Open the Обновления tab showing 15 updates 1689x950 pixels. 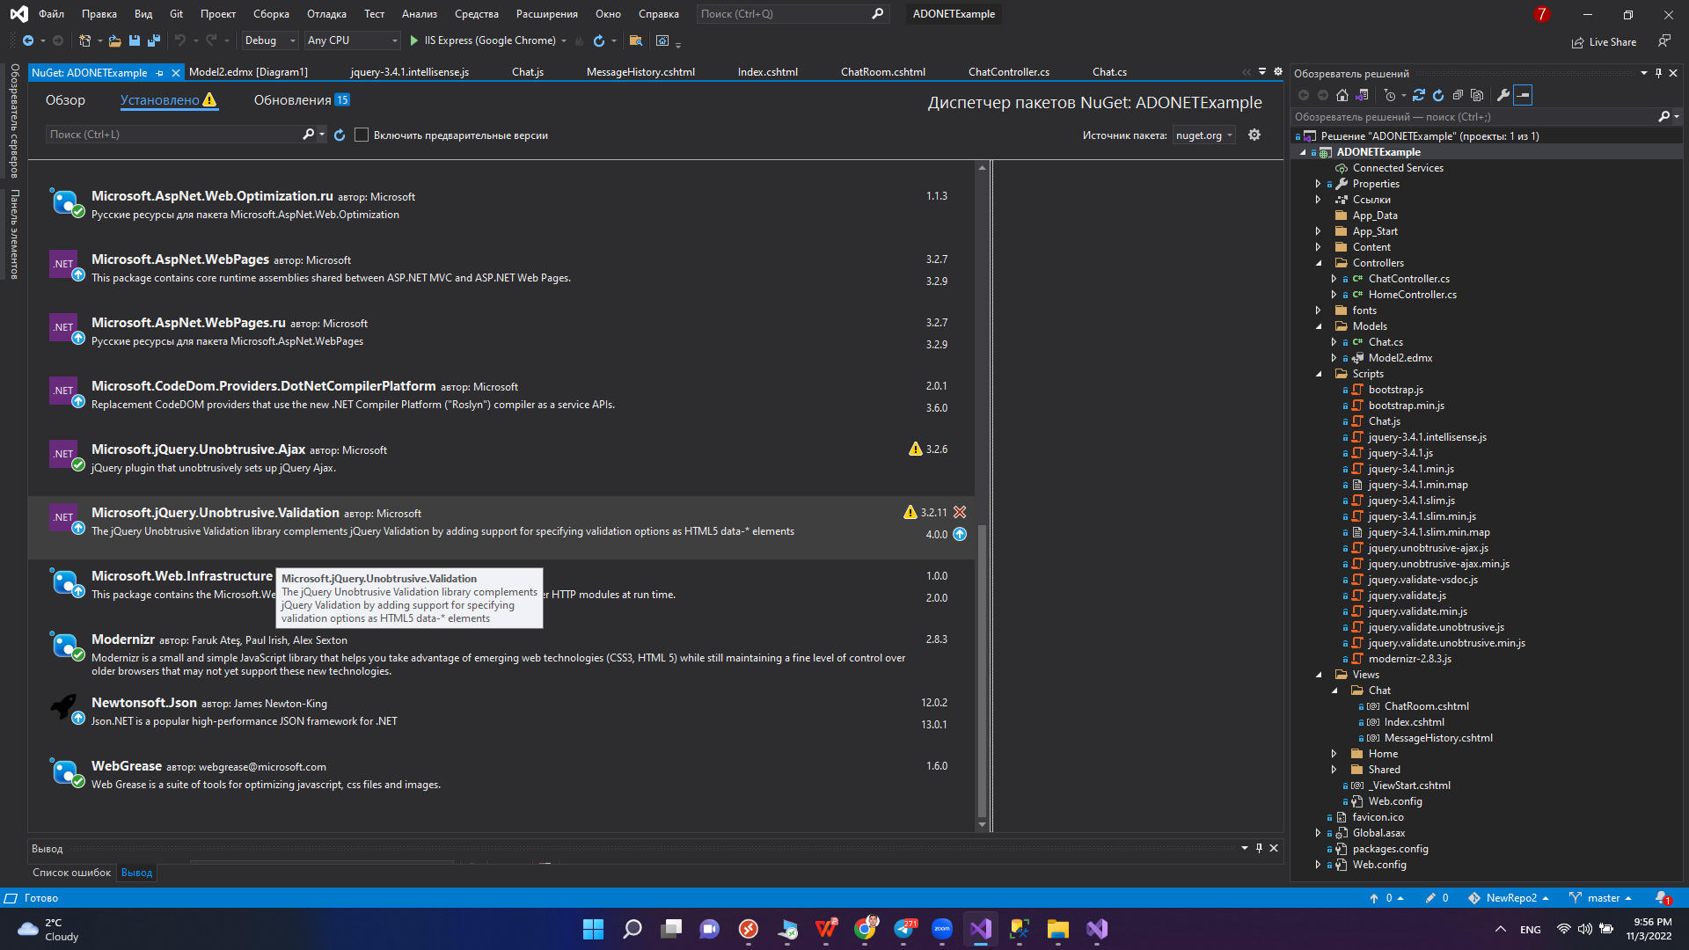click(x=291, y=100)
